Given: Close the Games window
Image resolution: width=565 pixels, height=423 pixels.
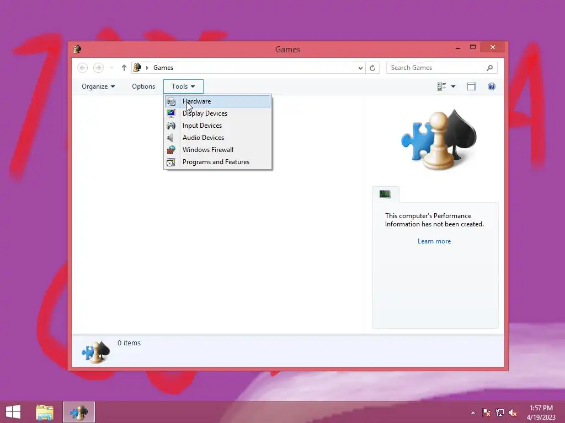Looking at the screenshot, I should pyautogui.click(x=493, y=47).
